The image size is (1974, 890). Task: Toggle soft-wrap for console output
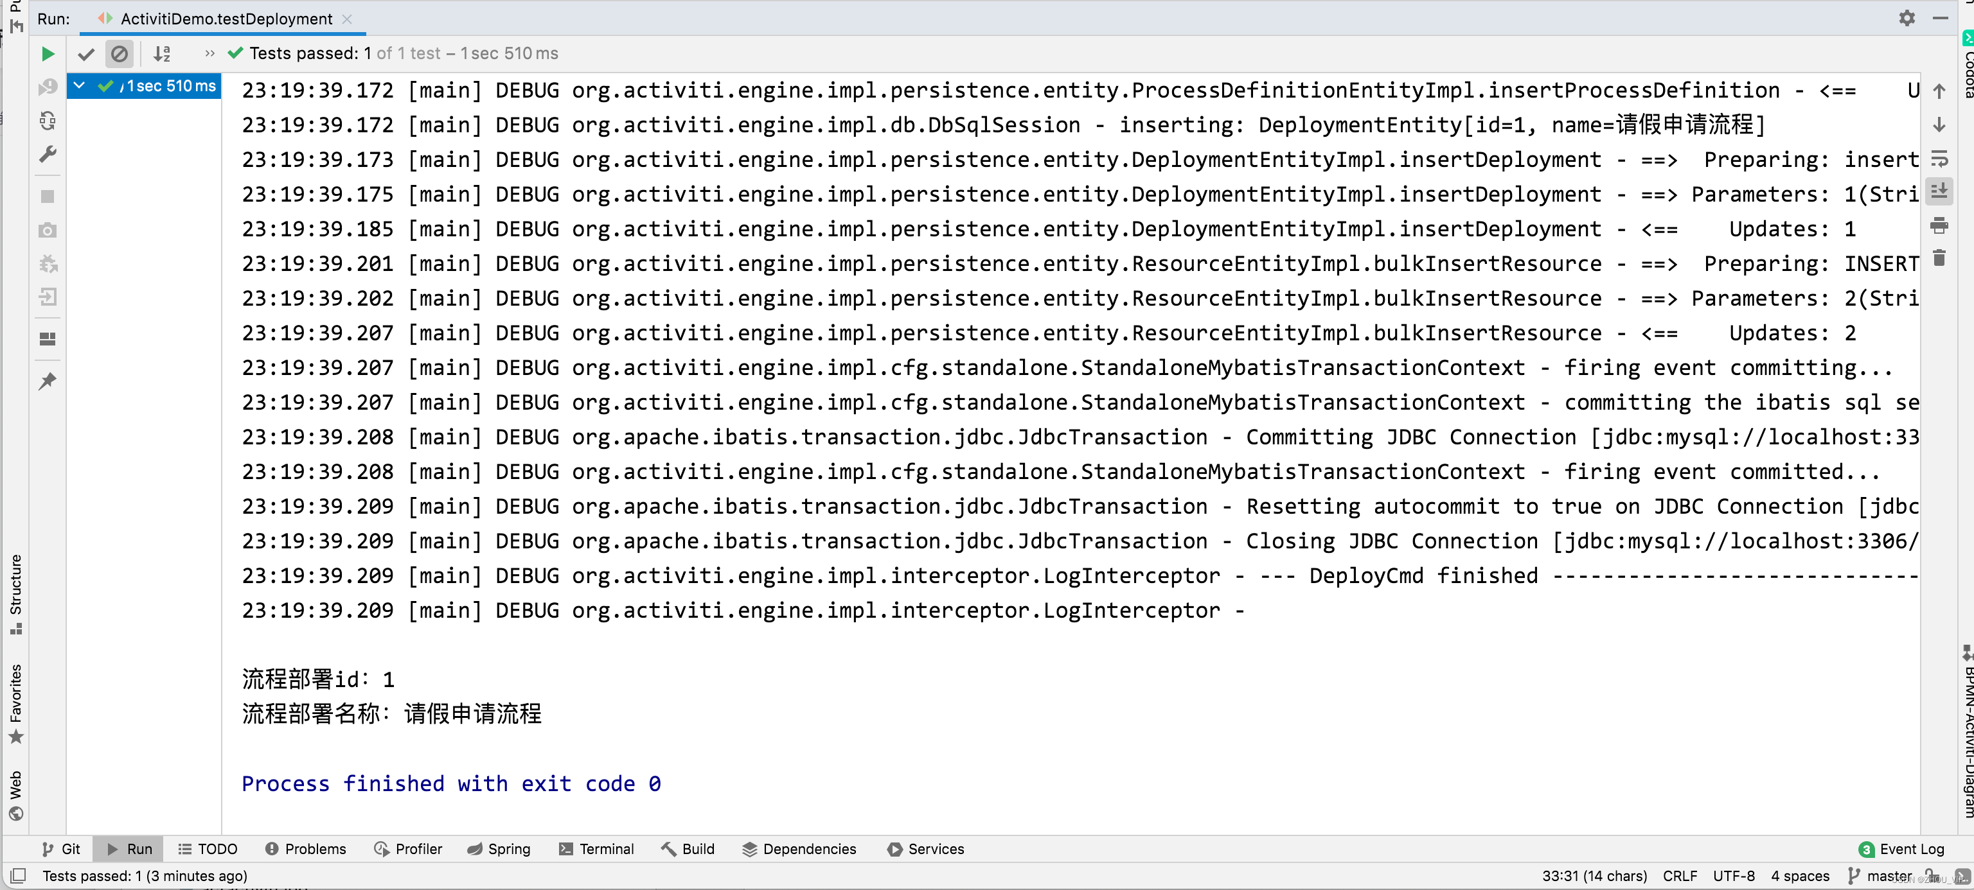coord(1939,159)
